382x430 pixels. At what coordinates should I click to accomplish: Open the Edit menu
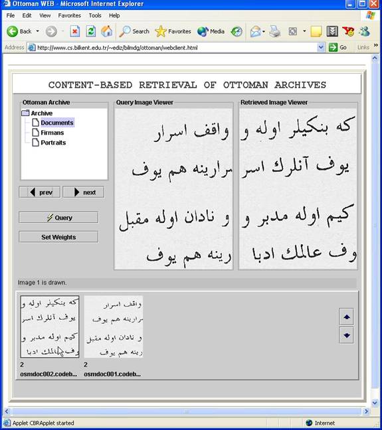click(27, 16)
